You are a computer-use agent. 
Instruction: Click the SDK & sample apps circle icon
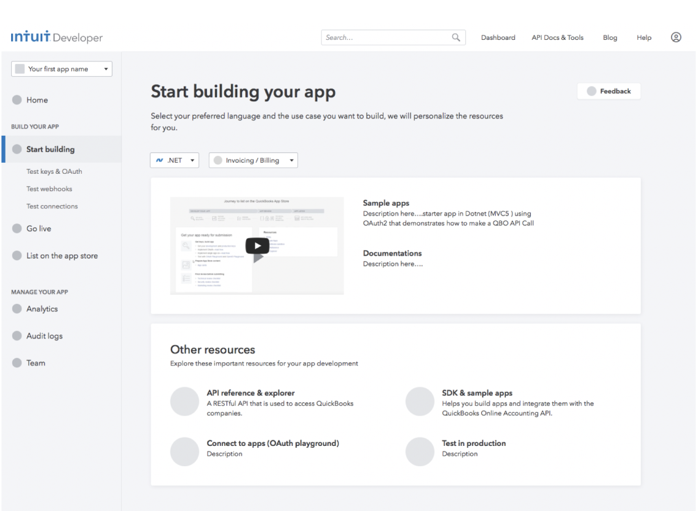(420, 402)
